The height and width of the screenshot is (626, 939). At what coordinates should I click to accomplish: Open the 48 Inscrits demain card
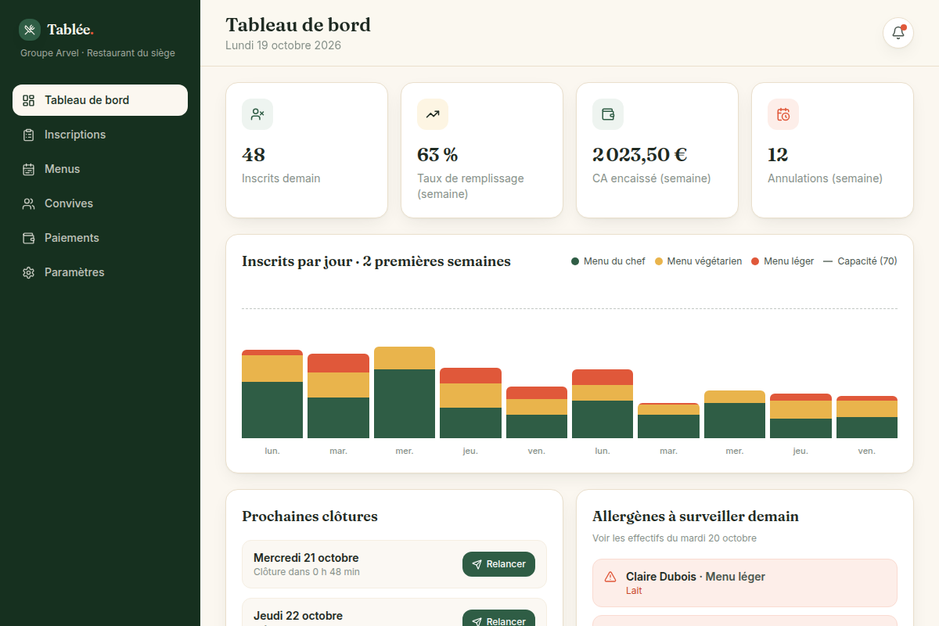(x=307, y=150)
